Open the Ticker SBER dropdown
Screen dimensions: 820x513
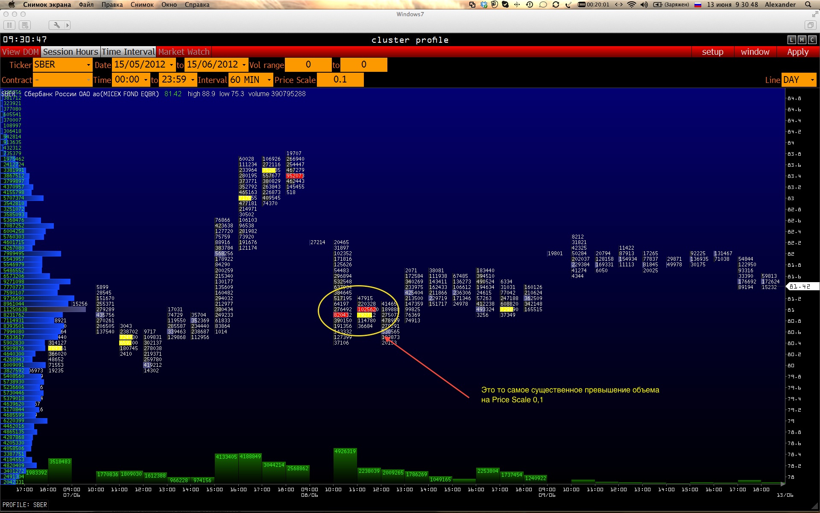[x=88, y=65]
